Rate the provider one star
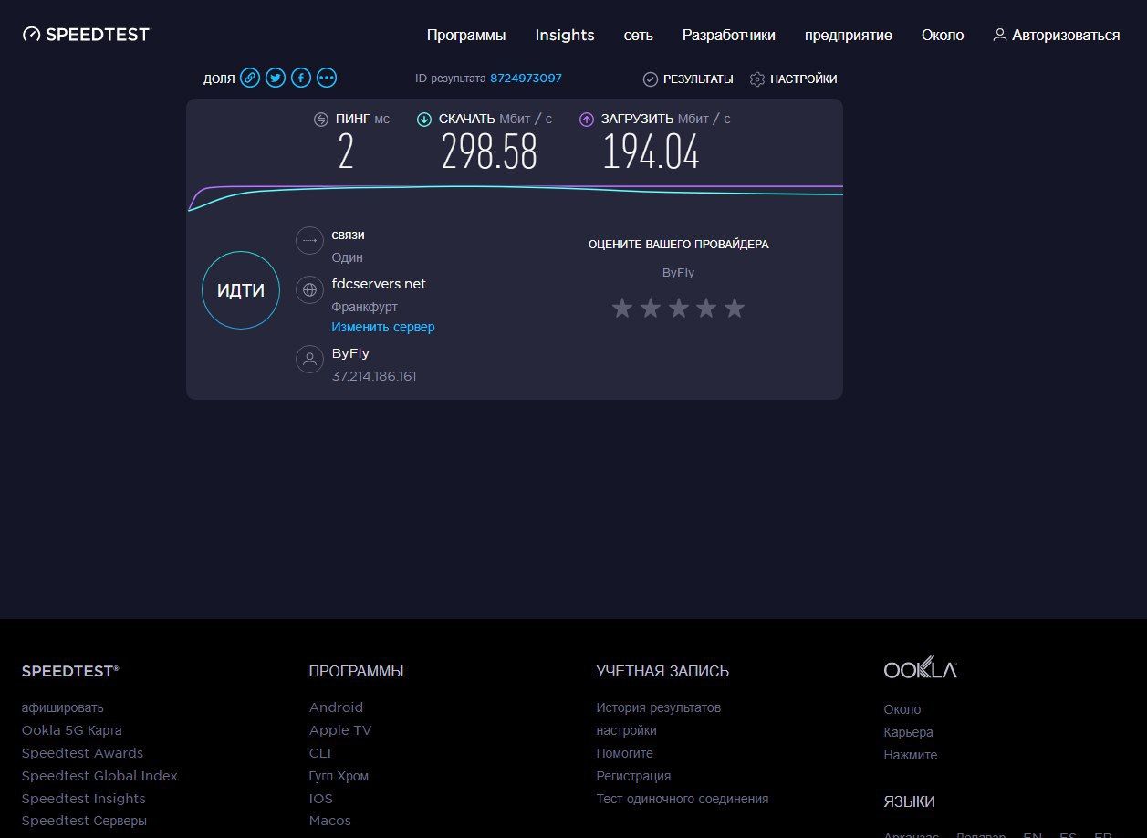Screen dimensions: 1147x838 tap(622, 309)
